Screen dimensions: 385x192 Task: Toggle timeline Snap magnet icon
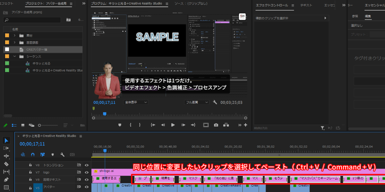point(33,155)
